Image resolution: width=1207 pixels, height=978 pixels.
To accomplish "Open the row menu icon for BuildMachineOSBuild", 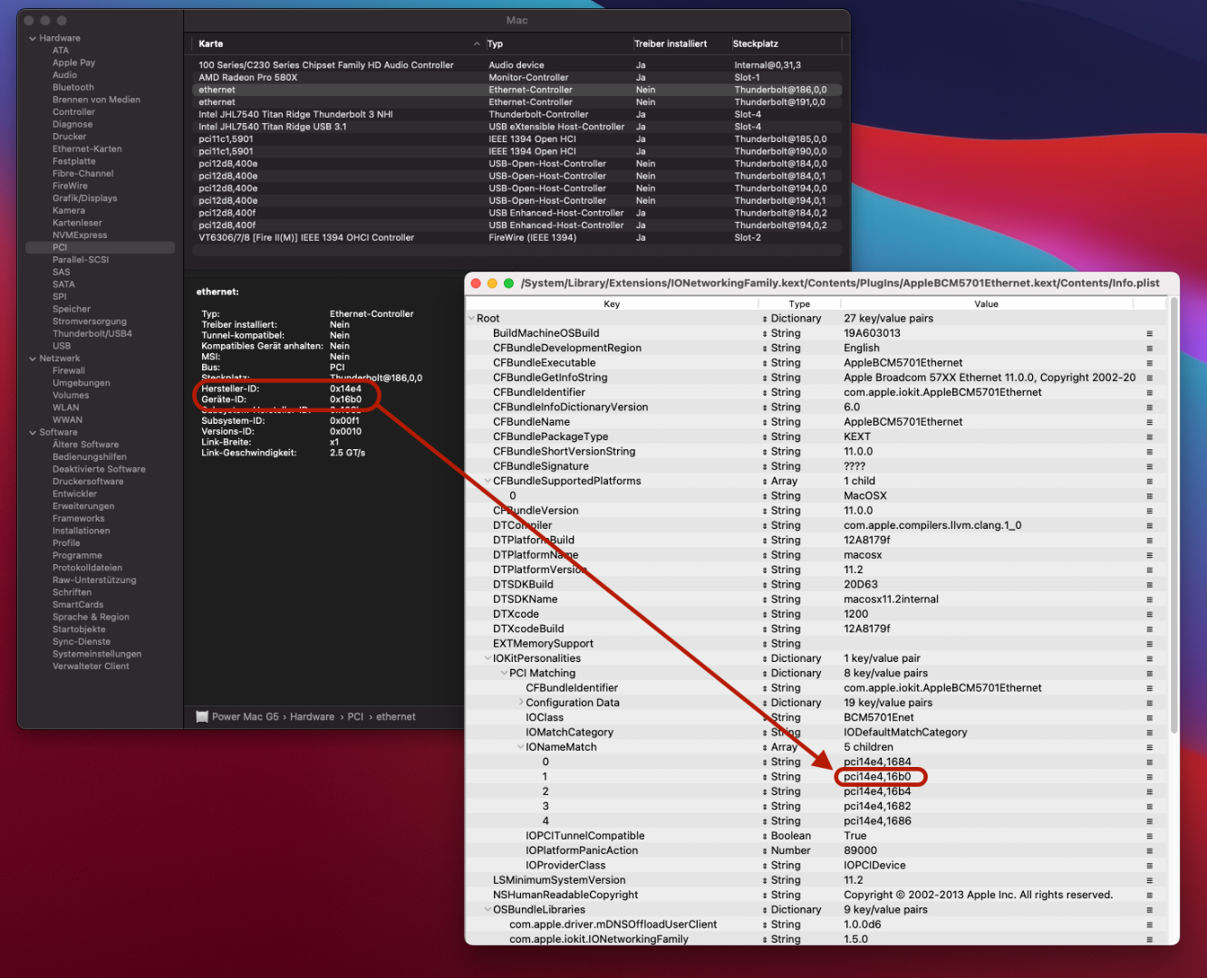I will pyautogui.click(x=1149, y=333).
